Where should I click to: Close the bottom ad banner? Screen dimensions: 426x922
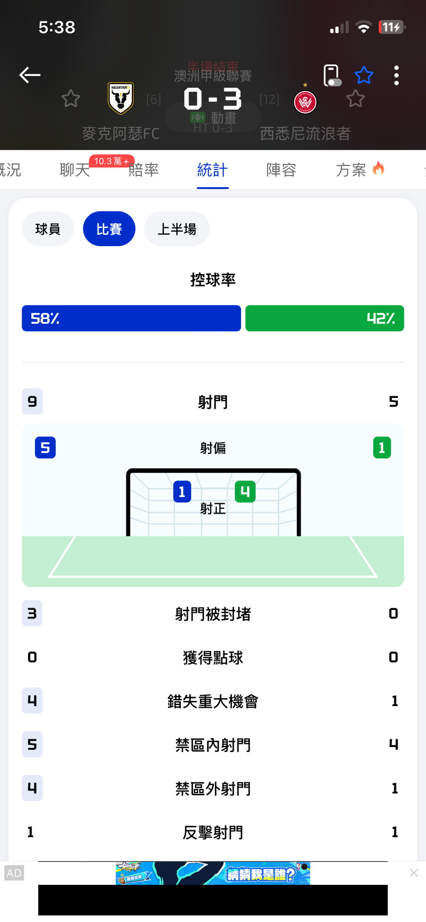414,873
